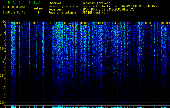The height and width of the screenshot is (108, 170).
Task: Click the 1.1 frequency axis label
Action: point(2,35)
